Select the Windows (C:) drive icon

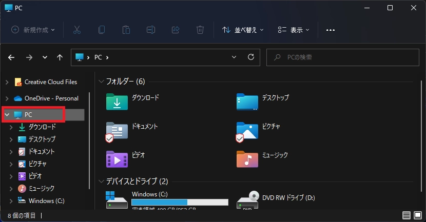pos(117,200)
